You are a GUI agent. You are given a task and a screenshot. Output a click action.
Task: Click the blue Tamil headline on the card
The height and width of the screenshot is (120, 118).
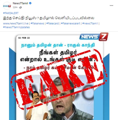pos(58,45)
